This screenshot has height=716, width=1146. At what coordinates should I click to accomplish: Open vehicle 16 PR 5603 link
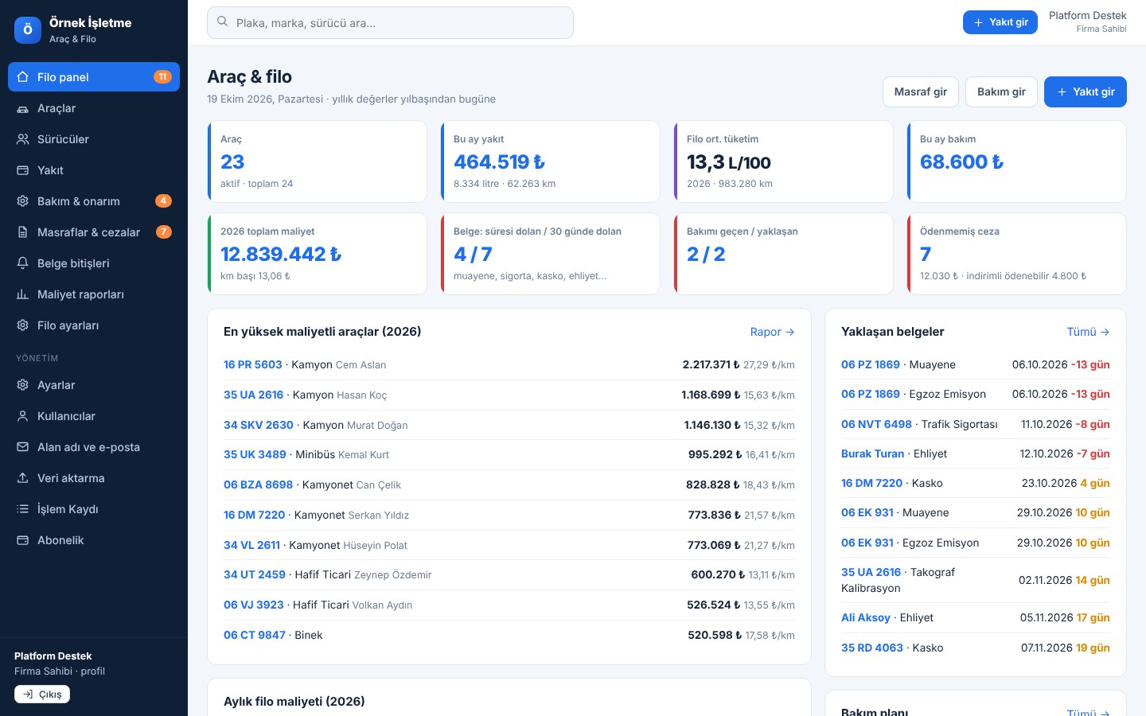point(253,364)
